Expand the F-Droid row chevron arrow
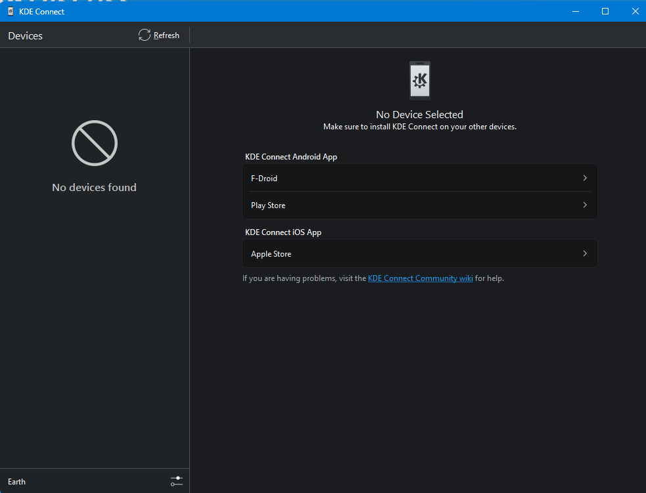 pyautogui.click(x=584, y=178)
